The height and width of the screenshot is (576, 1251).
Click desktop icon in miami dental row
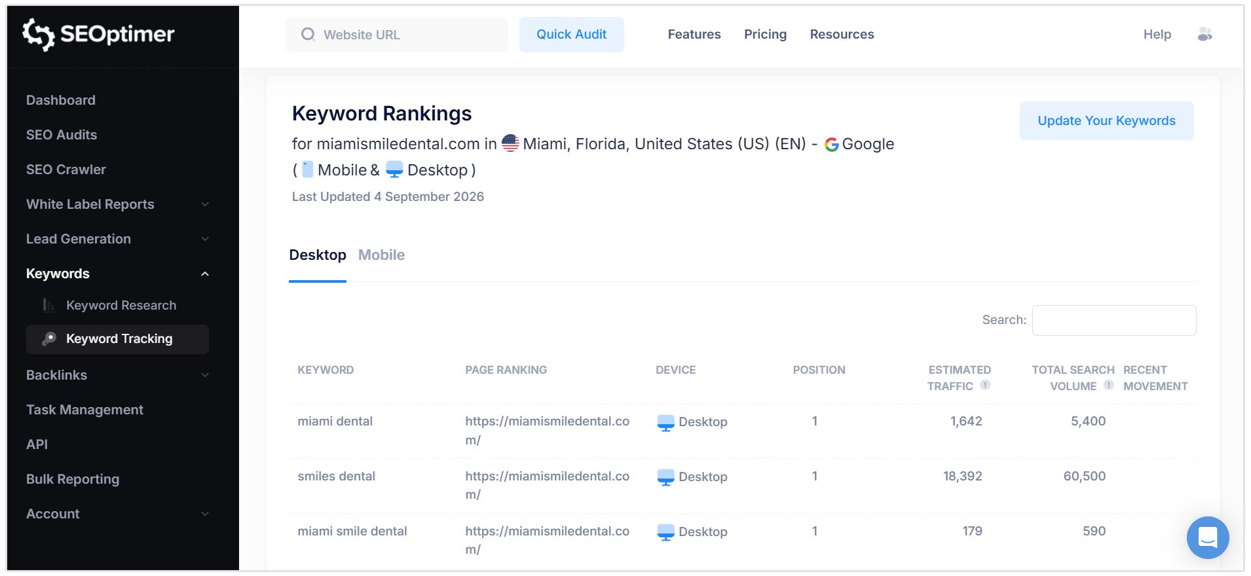tap(665, 422)
